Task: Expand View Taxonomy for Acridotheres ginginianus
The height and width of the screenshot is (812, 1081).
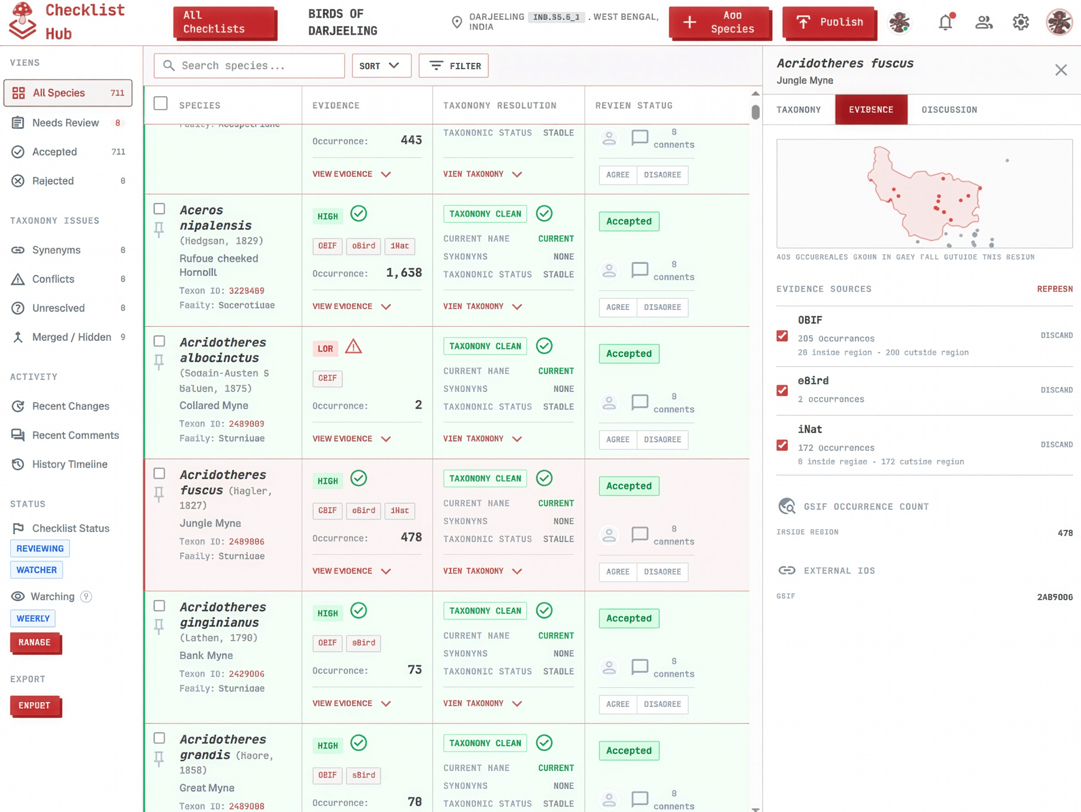Action: coord(483,704)
